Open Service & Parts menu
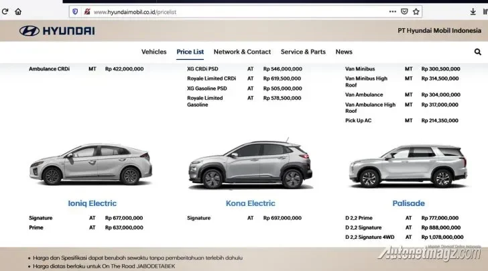 coord(303,52)
